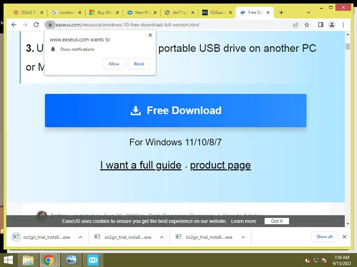
Task: Show all downloads
Action: coord(325,237)
